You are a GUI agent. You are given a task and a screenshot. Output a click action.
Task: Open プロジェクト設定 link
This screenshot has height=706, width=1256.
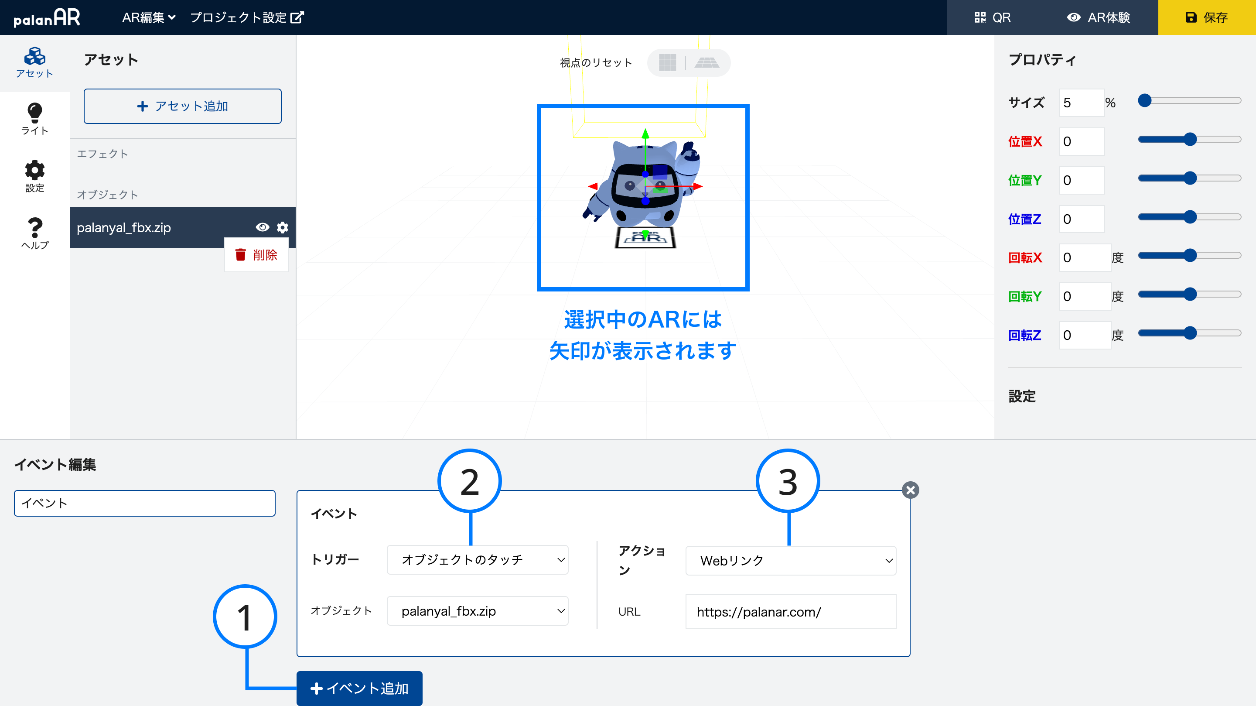[247, 17]
